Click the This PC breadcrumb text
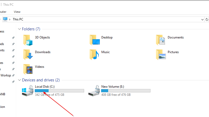Image resolution: width=209 pixels, height=117 pixels. [x=18, y=19]
